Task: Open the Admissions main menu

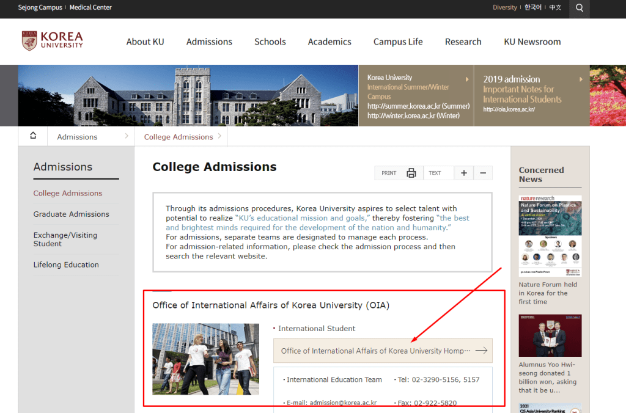Action: (x=209, y=42)
